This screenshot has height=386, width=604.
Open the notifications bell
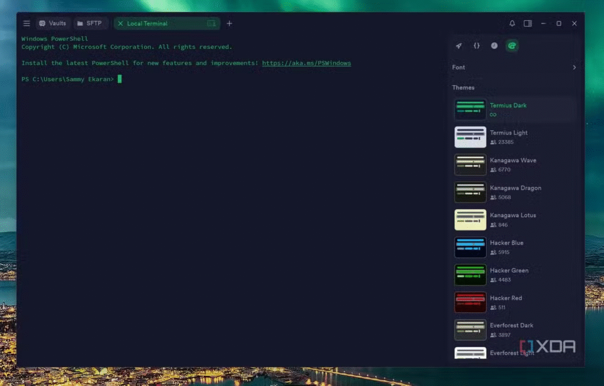coord(512,24)
